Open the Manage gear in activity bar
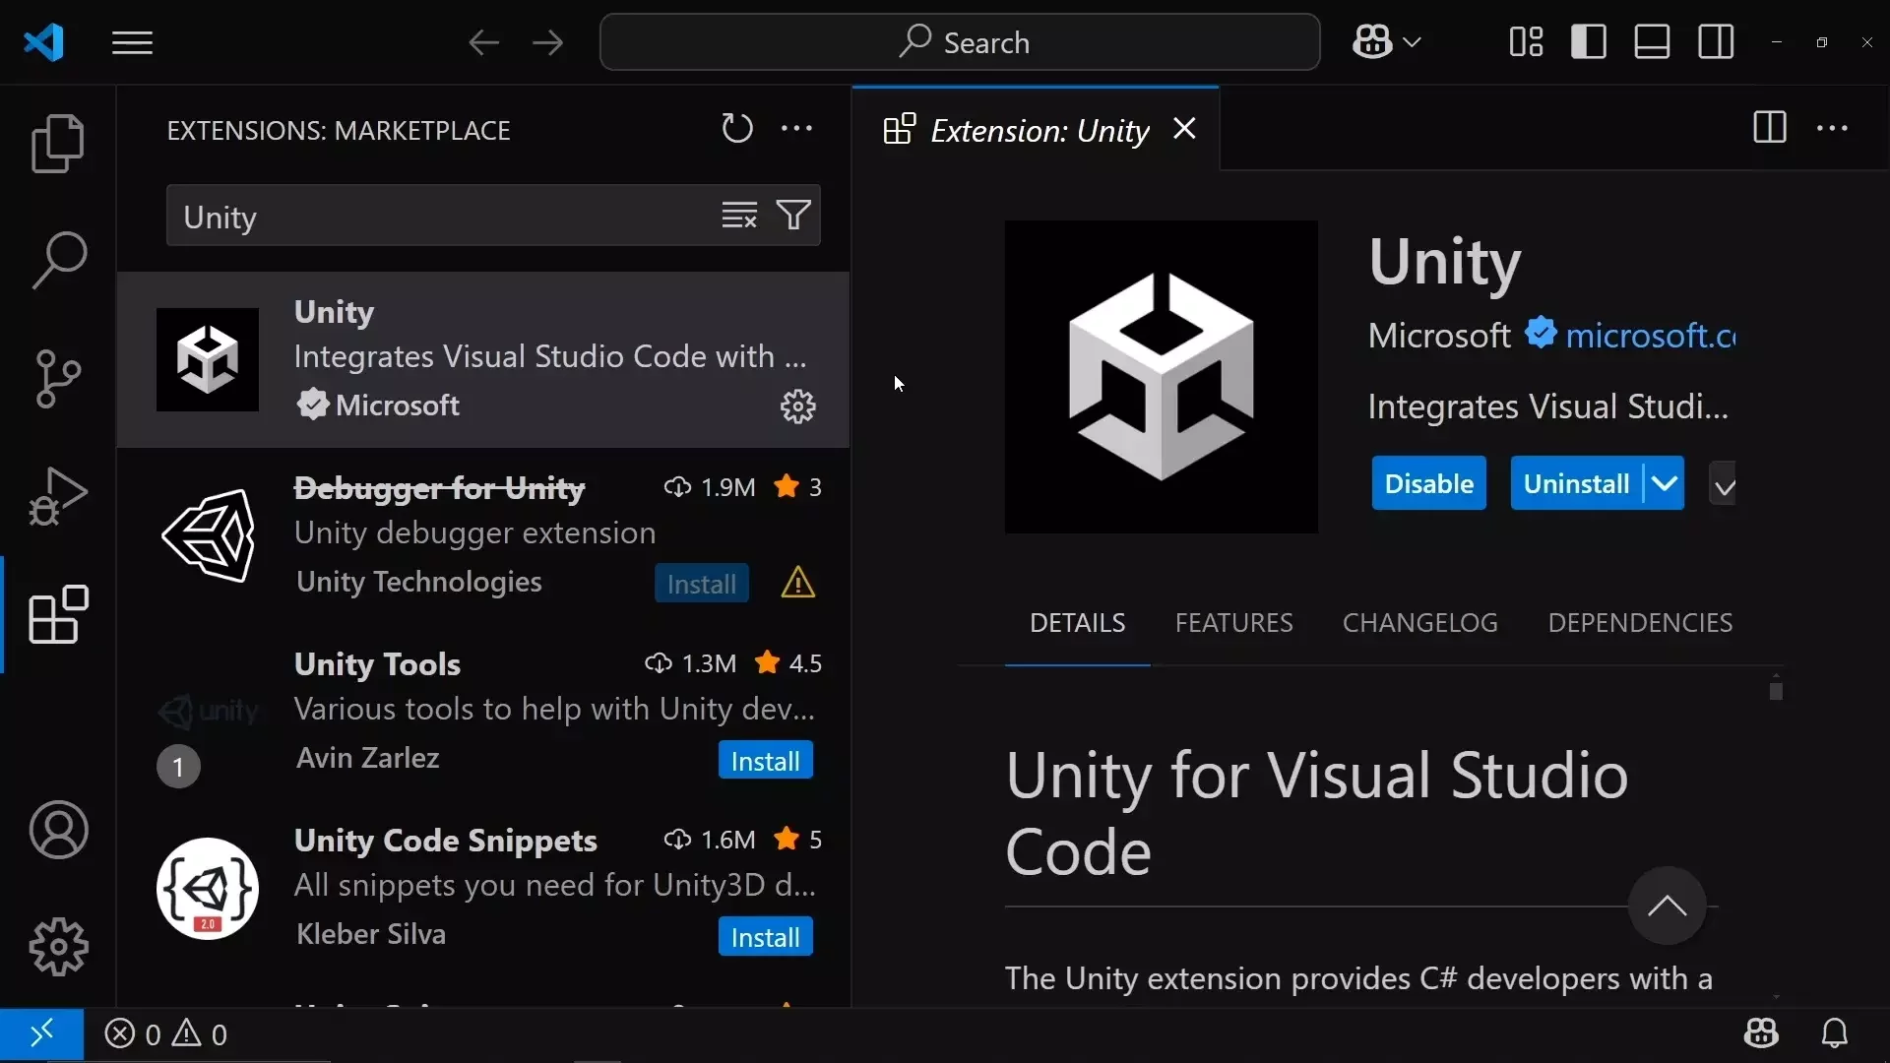The image size is (1890, 1063). point(58,947)
